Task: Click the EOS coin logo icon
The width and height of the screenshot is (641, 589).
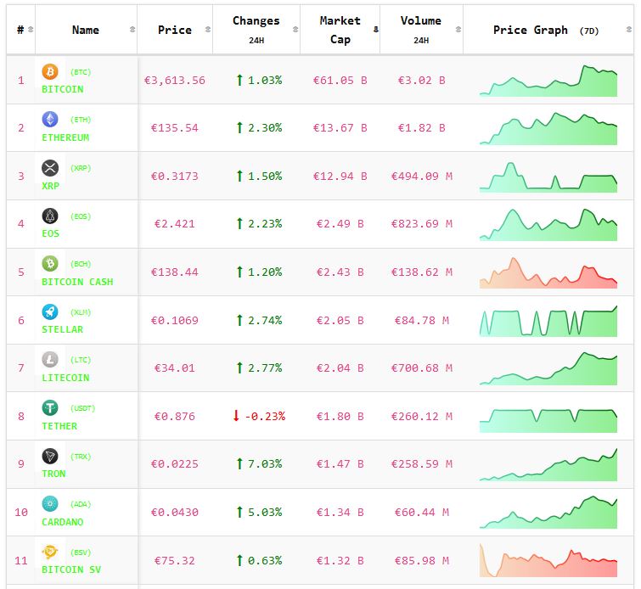Action: pos(50,216)
